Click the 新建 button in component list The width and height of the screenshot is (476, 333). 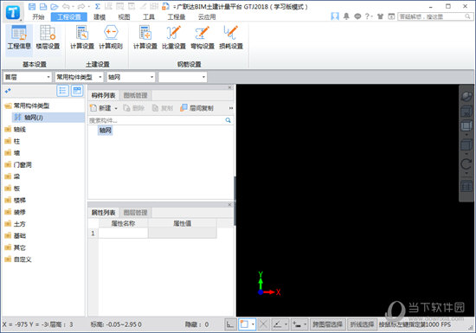pos(101,108)
